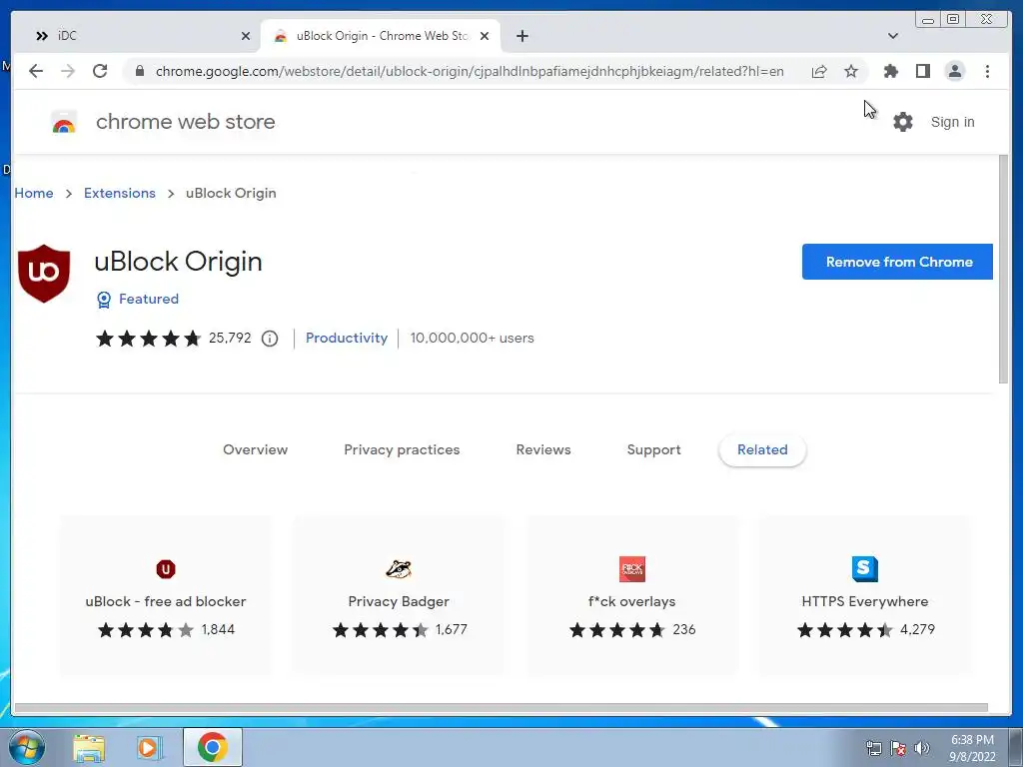View site information via the lock icon
This screenshot has height=767, width=1023.
(139, 71)
